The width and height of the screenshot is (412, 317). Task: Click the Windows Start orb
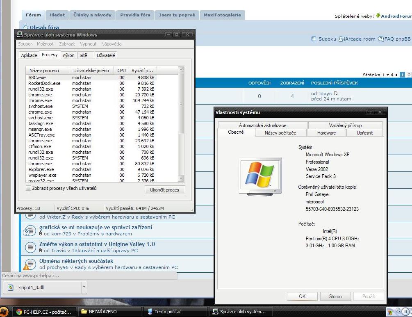point(4,312)
